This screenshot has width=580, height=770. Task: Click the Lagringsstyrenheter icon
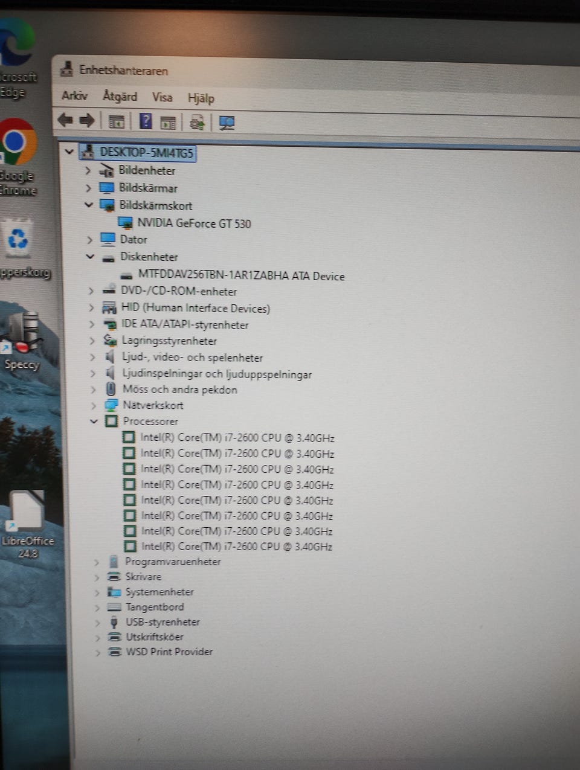point(110,341)
